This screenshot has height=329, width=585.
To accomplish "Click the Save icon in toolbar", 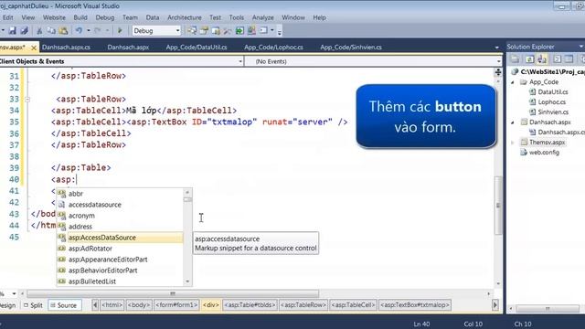I will point(12,30).
